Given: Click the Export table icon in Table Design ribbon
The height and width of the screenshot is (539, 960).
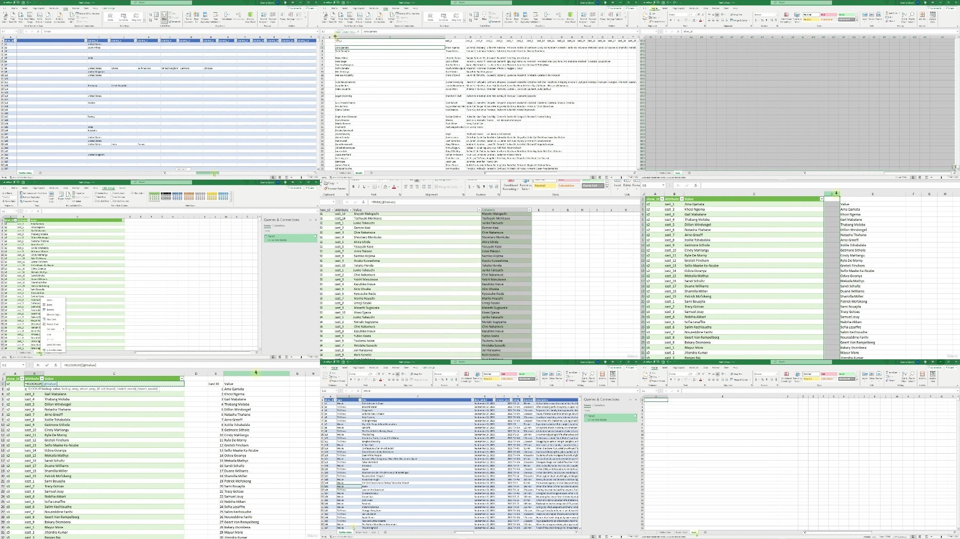Looking at the screenshot, I should (x=61, y=196).
